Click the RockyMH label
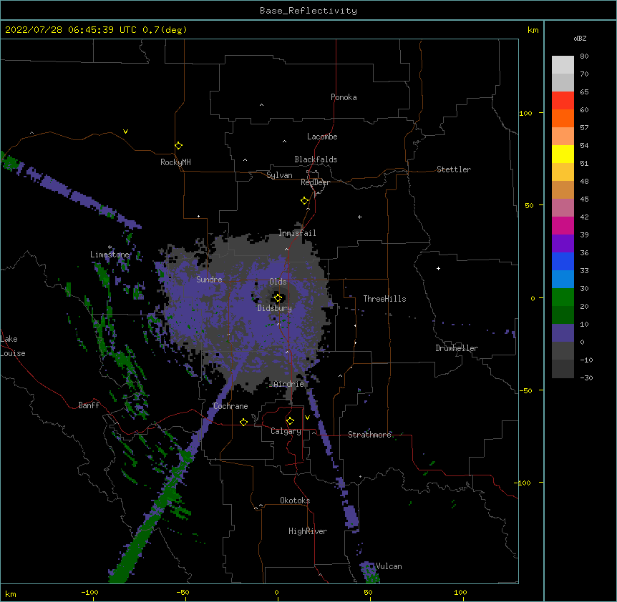617x602 pixels. pos(175,162)
